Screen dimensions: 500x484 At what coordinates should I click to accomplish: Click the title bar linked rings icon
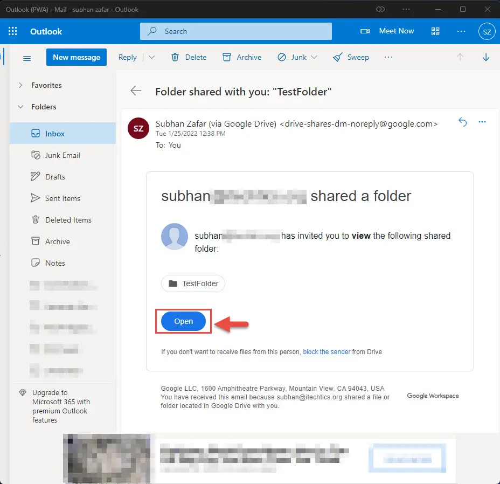380,9
